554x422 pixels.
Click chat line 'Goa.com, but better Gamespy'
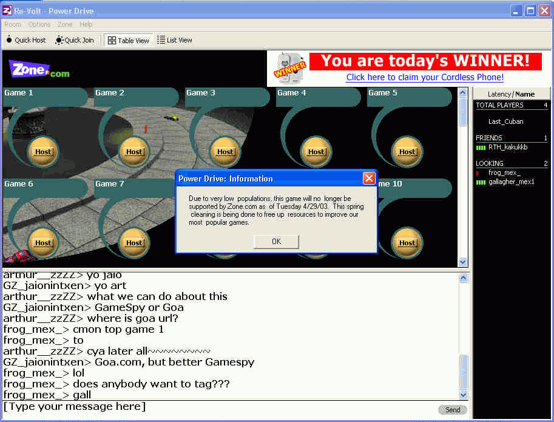pyautogui.click(x=175, y=362)
